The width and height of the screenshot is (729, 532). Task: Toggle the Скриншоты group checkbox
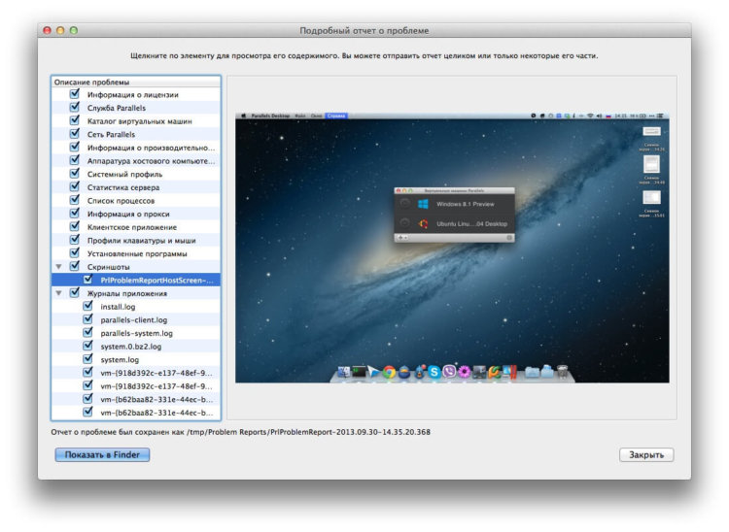75,266
